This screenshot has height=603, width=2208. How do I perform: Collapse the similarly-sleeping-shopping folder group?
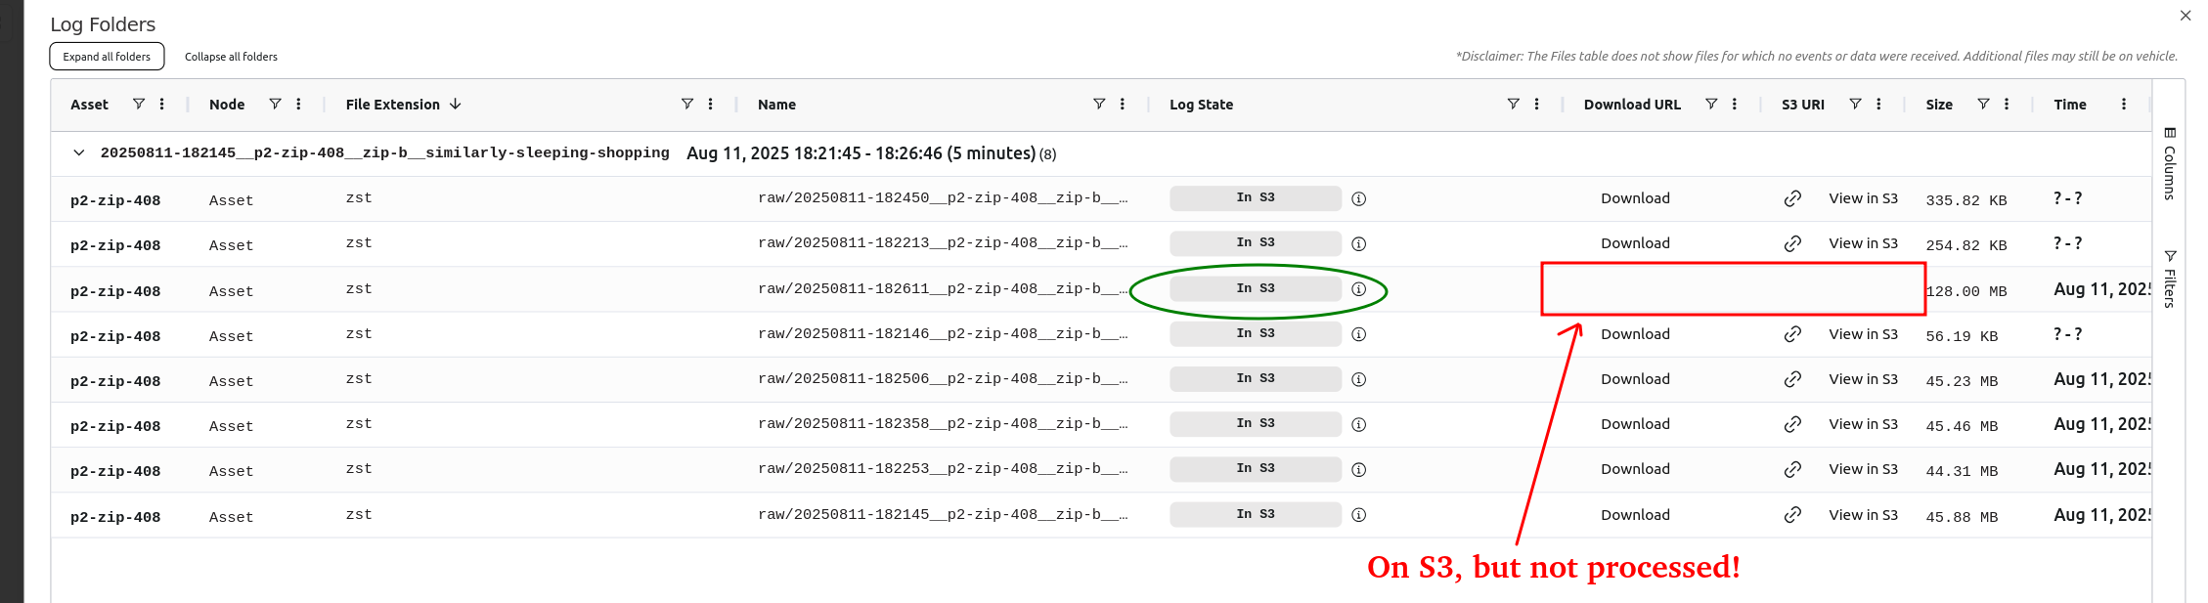tap(79, 152)
